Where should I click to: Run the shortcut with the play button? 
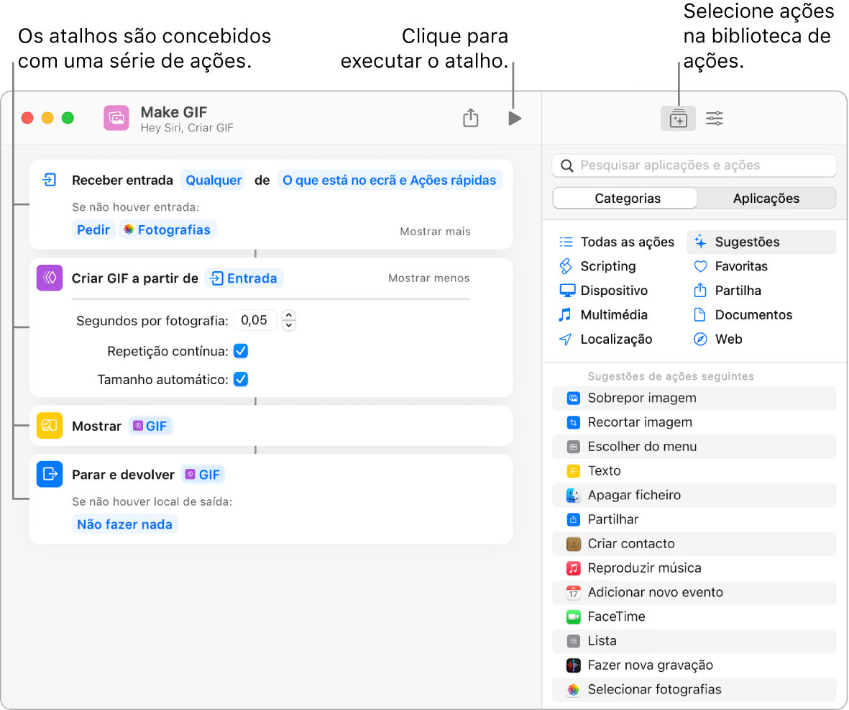point(515,118)
